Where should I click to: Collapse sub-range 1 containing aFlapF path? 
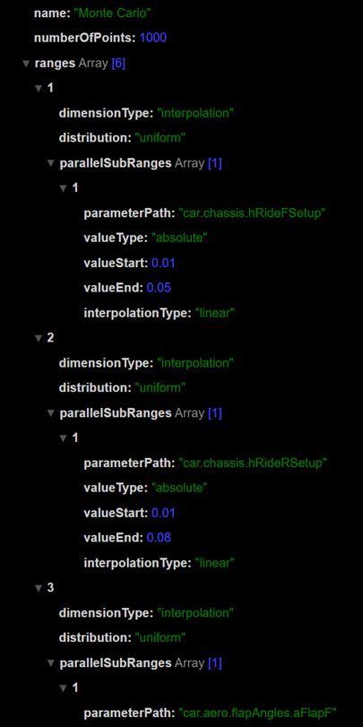[64, 688]
